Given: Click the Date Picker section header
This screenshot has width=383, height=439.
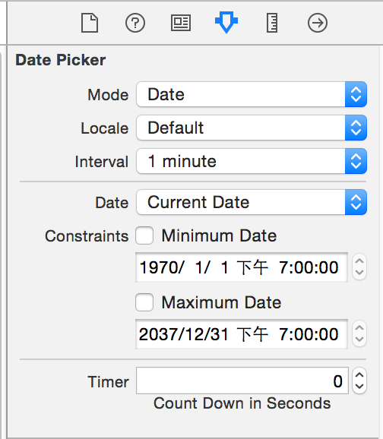Looking at the screenshot, I should (61, 60).
